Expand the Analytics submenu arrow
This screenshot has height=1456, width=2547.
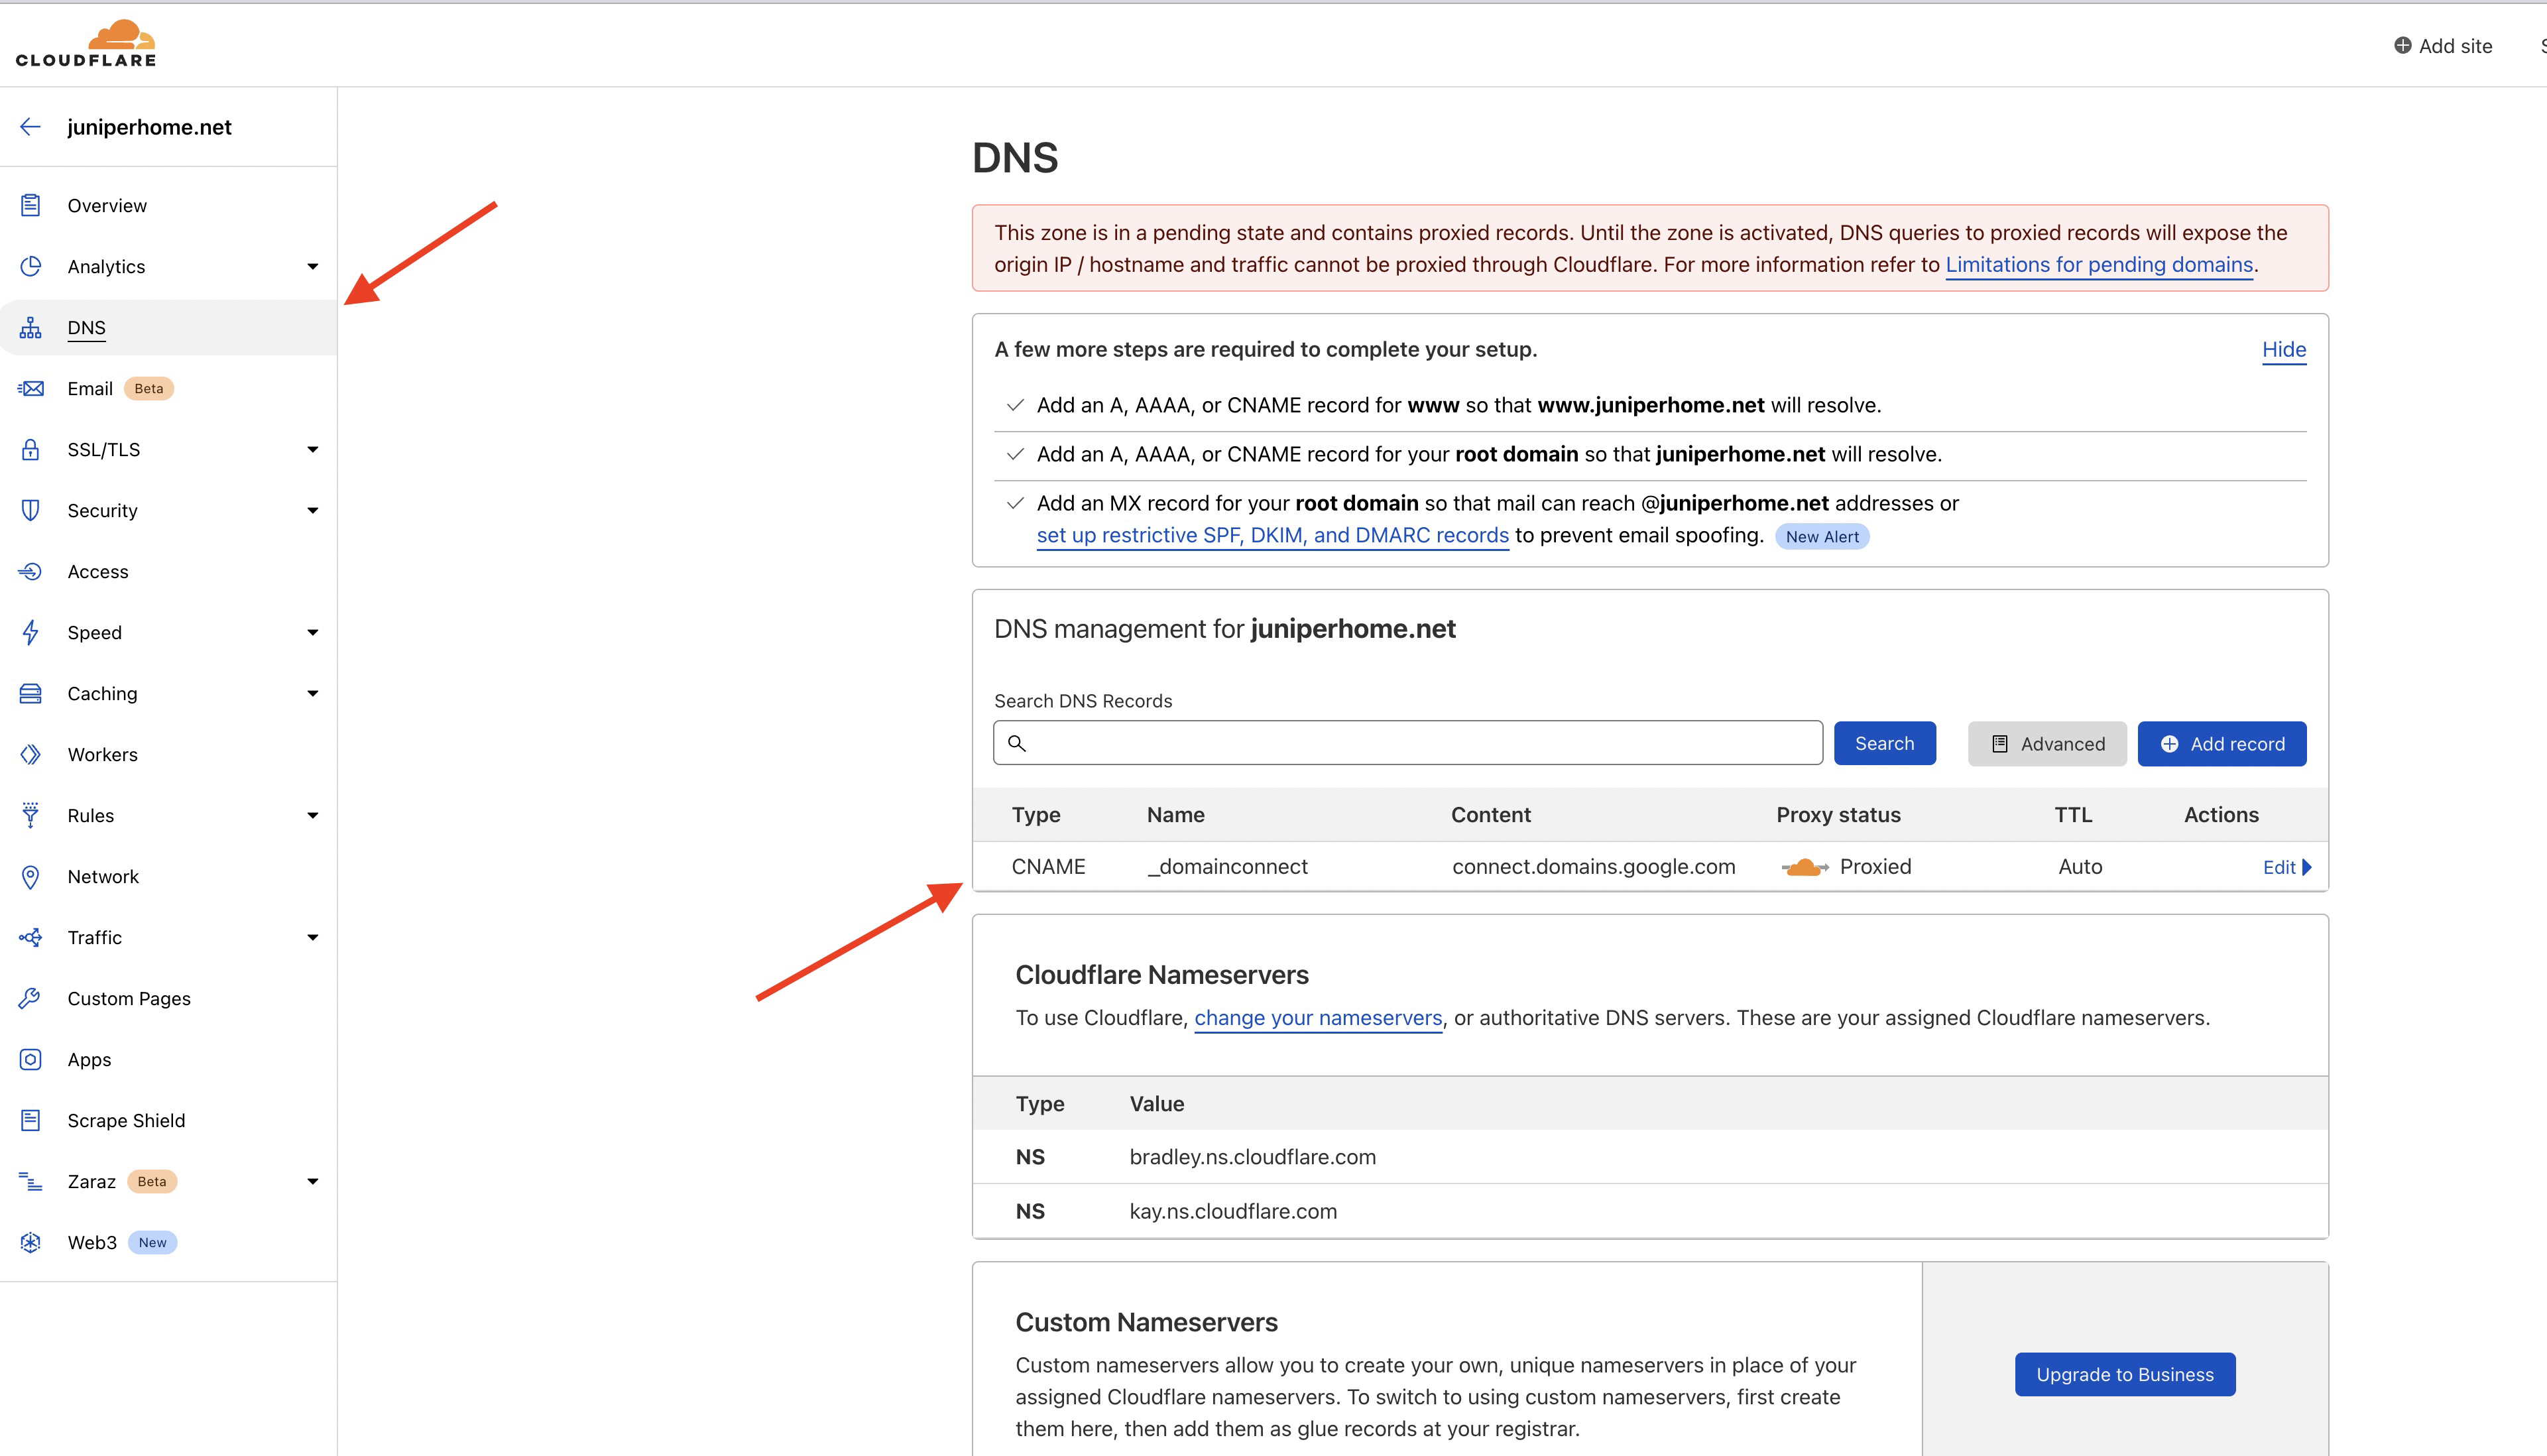313,266
